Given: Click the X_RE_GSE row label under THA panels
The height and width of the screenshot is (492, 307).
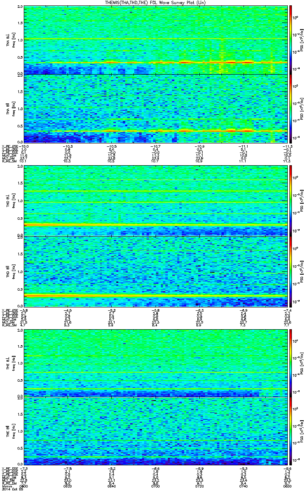Looking at the screenshot, I should 11,146.
